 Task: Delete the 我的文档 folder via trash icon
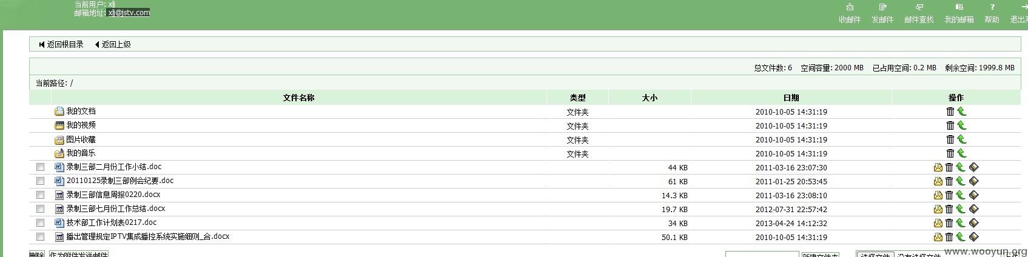[x=950, y=112]
